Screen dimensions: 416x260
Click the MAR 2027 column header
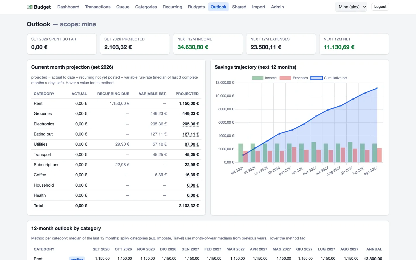pos(235,249)
